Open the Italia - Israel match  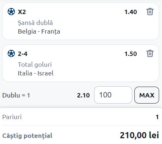click(36, 73)
